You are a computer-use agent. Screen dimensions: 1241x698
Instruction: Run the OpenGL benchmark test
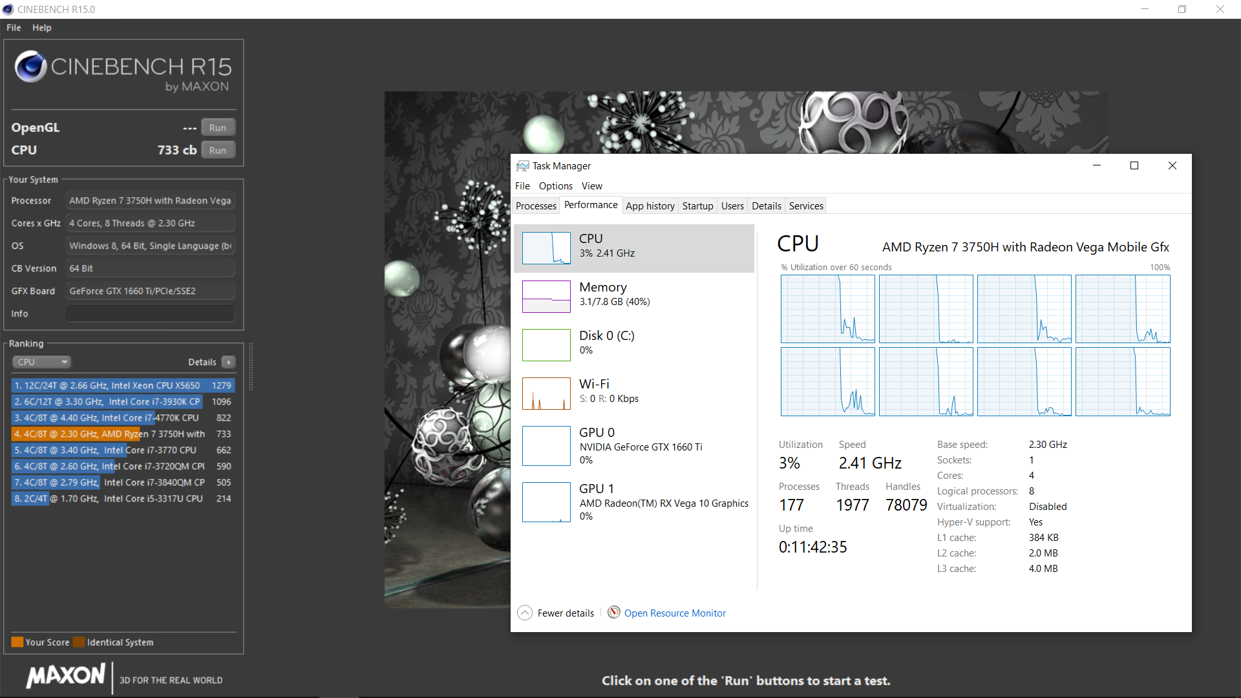218,127
